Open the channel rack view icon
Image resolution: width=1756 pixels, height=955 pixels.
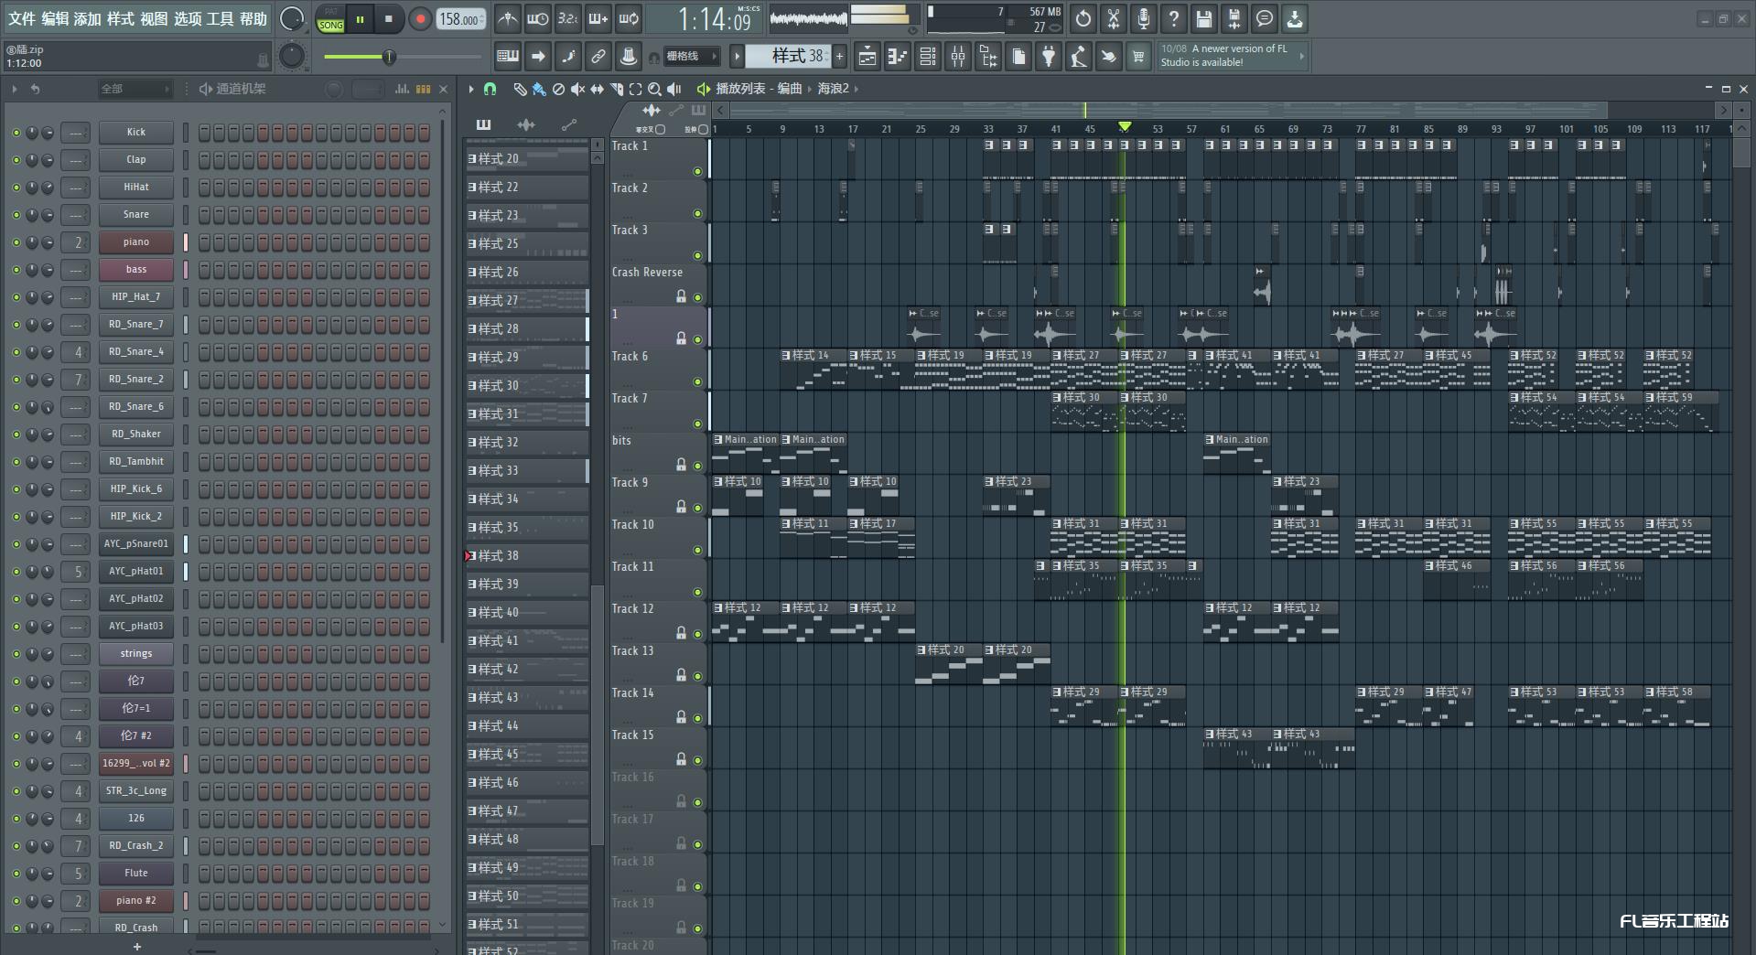click(928, 57)
